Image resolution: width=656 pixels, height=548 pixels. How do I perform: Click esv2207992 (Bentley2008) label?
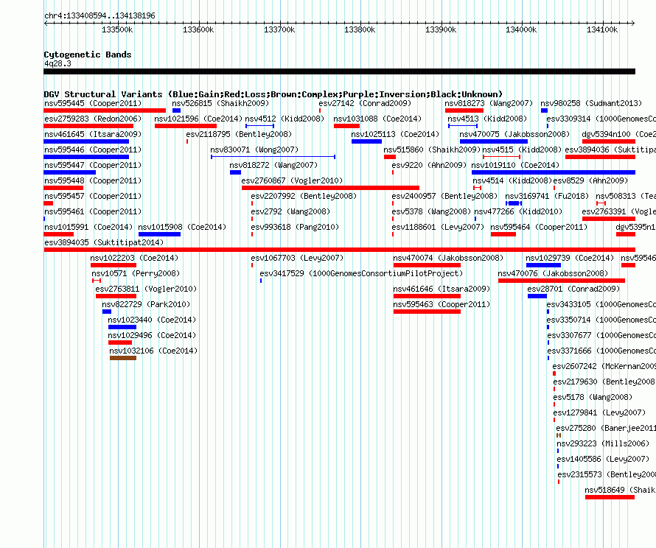[x=304, y=196]
